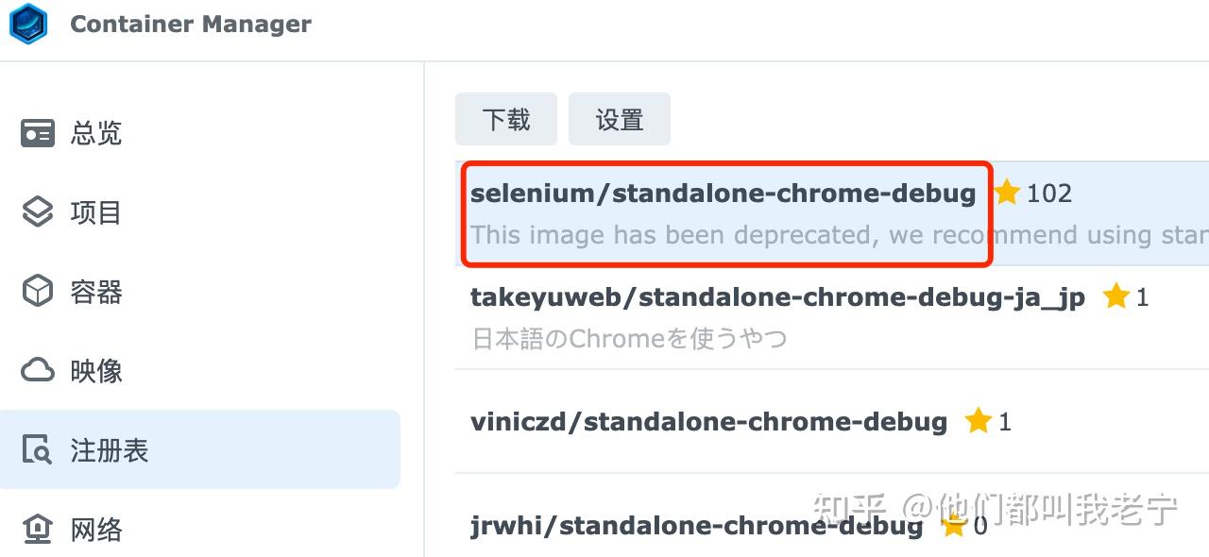Click the 注册表 registry search icon
The image size is (1209, 557).
(x=38, y=450)
